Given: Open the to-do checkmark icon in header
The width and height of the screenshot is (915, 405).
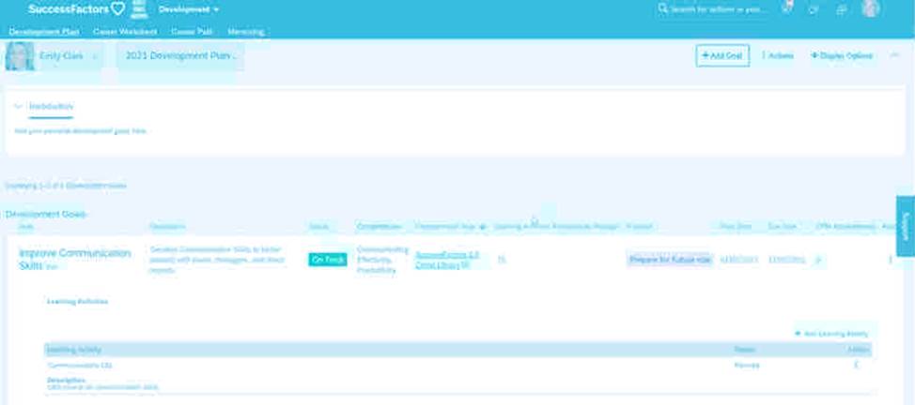Looking at the screenshot, I should [x=814, y=9].
